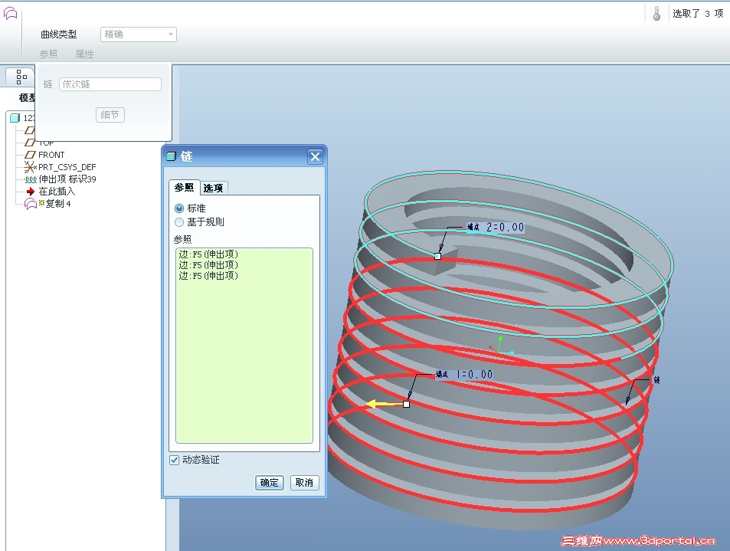Screen dimensions: 730x551
Task: Click the endpoint 1 square drag handle
Action: [x=407, y=405]
